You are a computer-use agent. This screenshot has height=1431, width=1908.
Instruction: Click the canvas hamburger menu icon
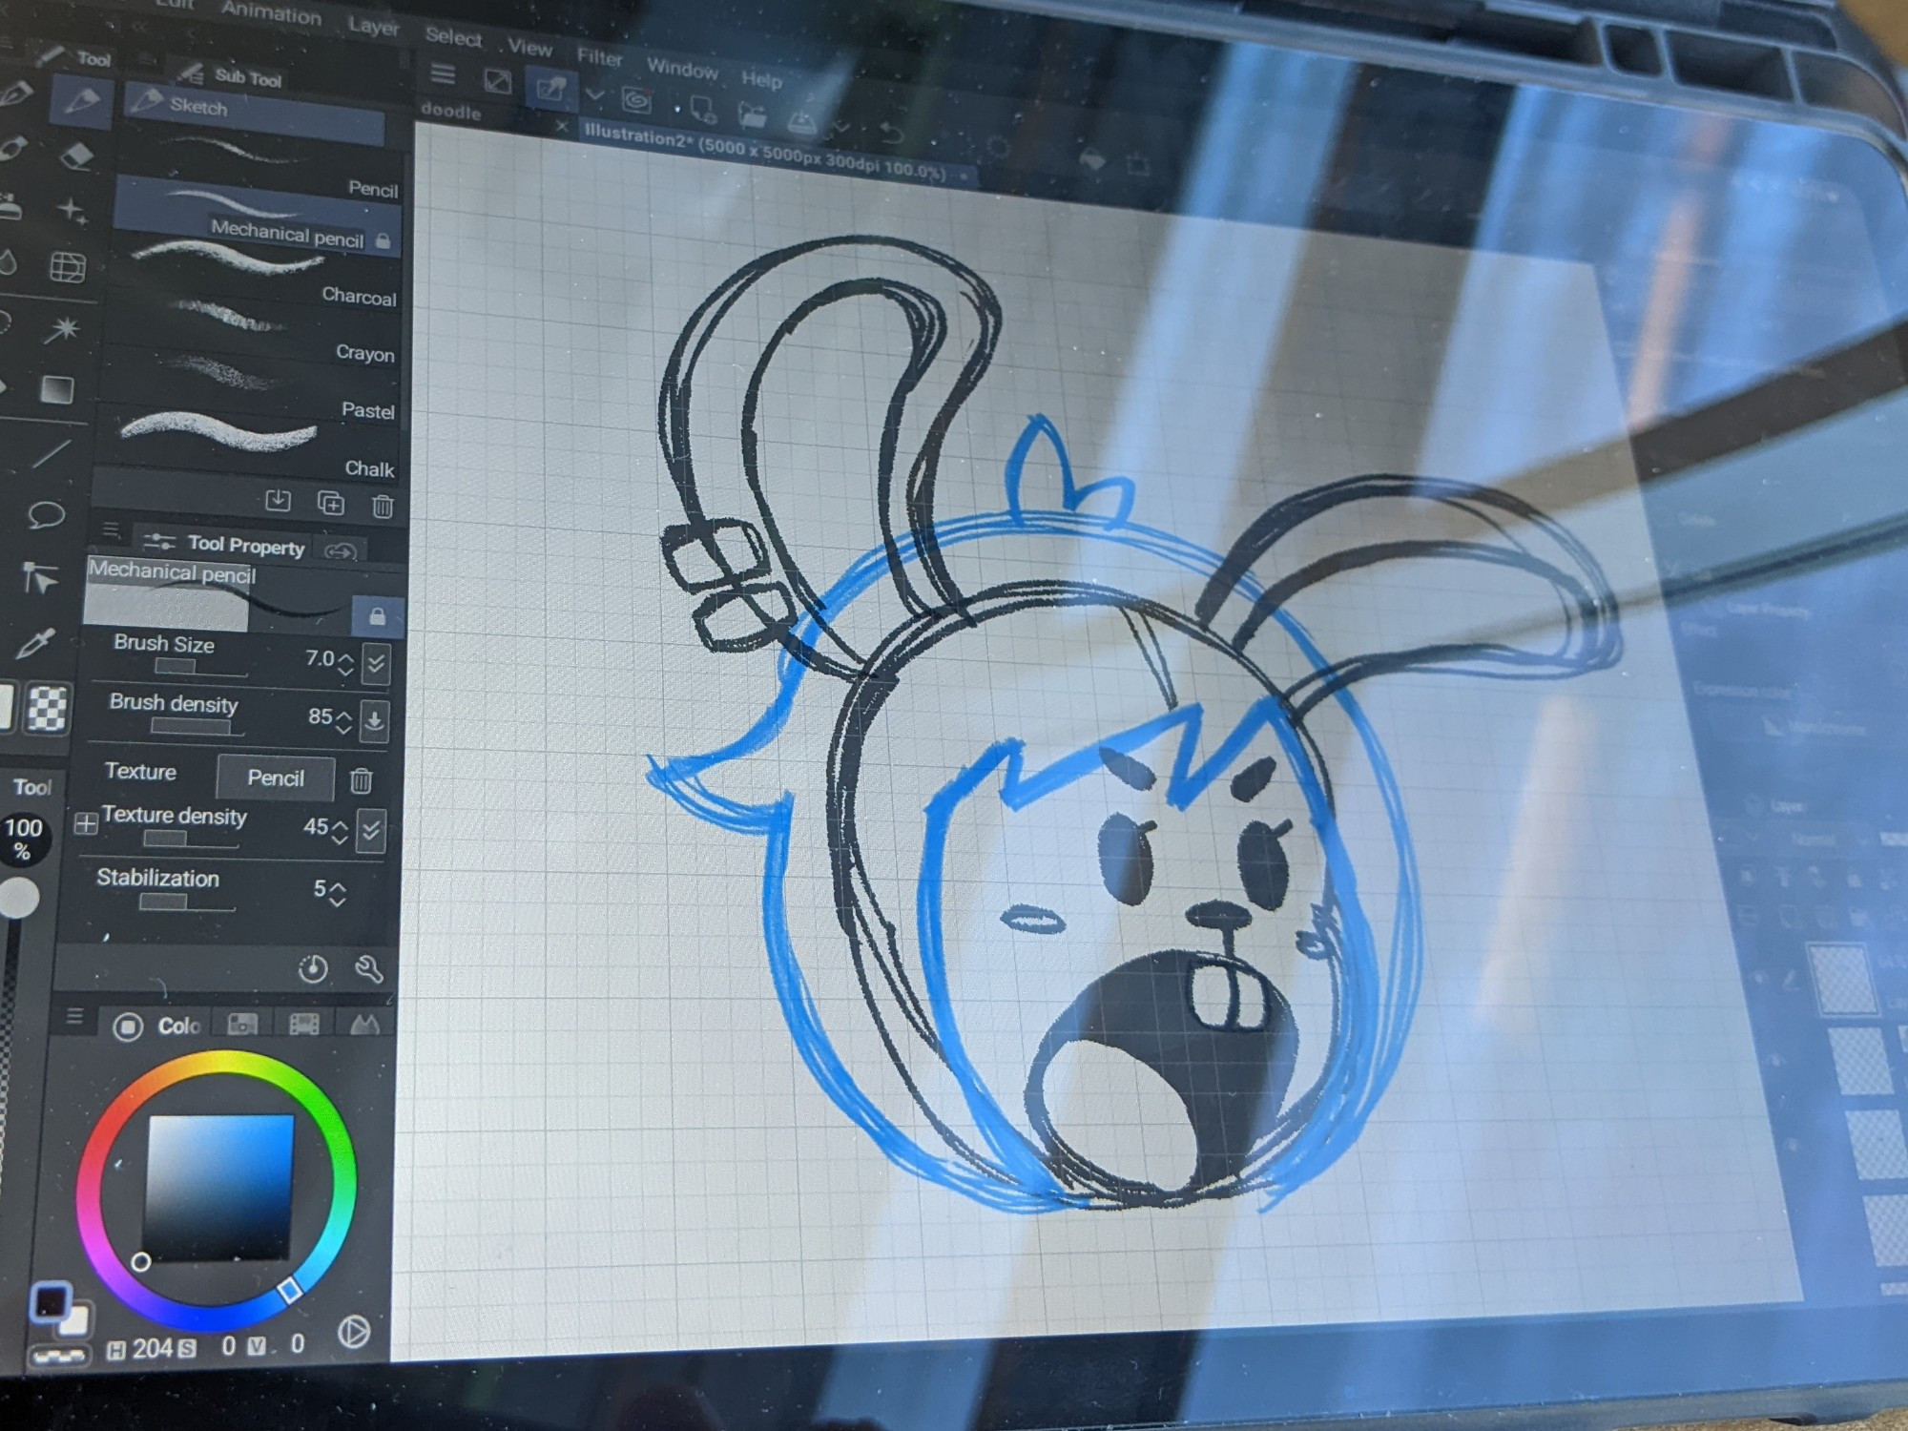pyautogui.click(x=443, y=73)
